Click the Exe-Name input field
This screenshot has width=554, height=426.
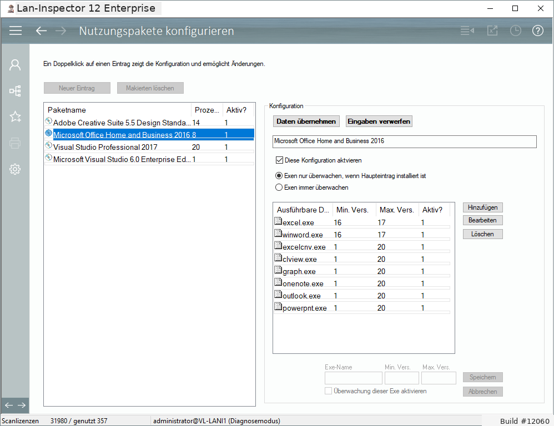click(353, 378)
